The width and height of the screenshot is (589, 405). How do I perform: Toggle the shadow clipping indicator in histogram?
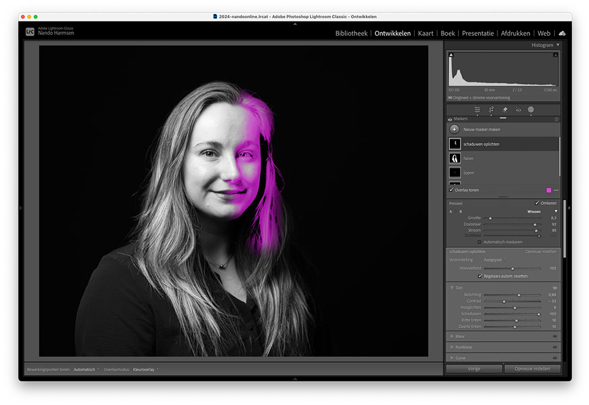(x=451, y=55)
